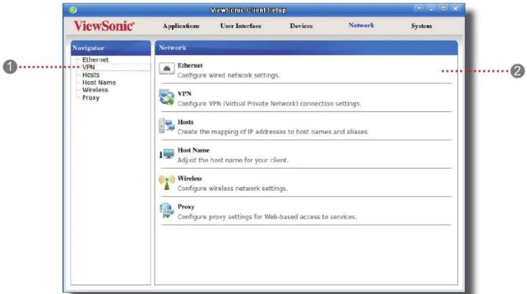527x294 pixels.
Task: Click the Network panel header
Action: (306, 47)
